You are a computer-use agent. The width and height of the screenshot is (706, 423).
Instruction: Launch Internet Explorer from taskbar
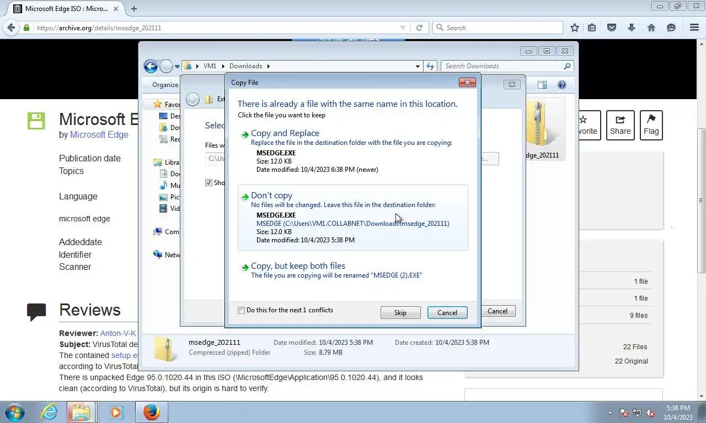coord(50,412)
